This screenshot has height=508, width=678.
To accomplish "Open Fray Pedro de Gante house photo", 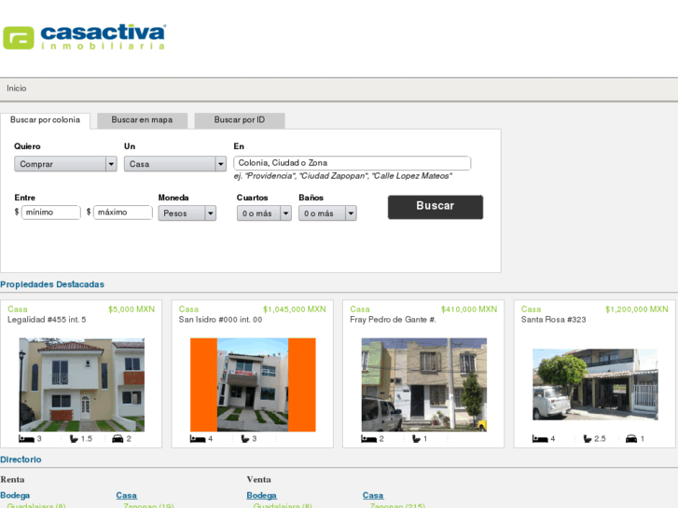I will 424,385.
